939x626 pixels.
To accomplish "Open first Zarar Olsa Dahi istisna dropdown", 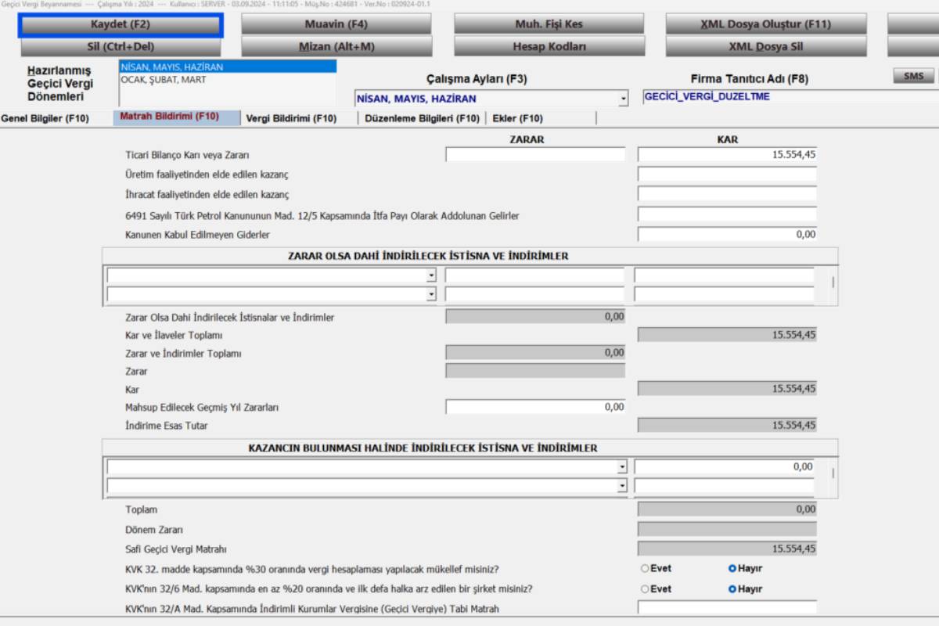I will click(x=431, y=275).
